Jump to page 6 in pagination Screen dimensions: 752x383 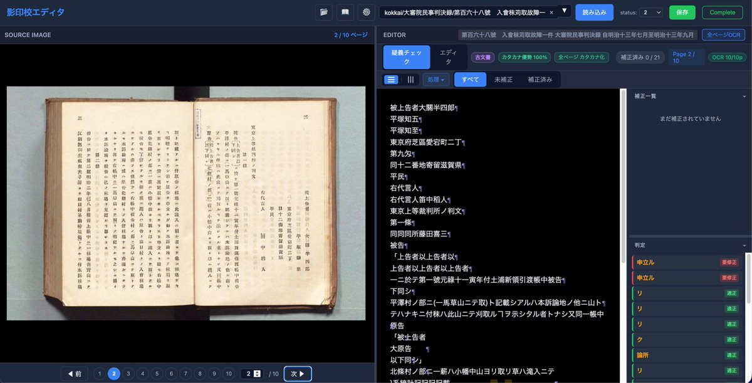click(x=171, y=374)
